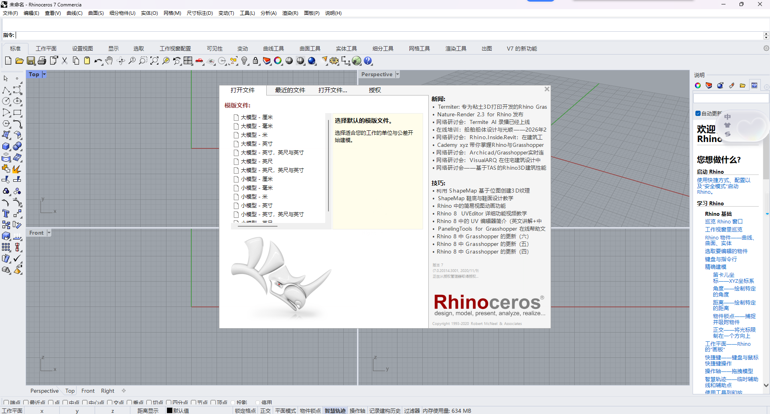This screenshot has width=770, height=414.
Task: Select the Pan tool in the toolbar
Action: [x=109, y=61]
